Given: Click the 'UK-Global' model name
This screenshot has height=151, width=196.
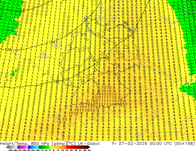Looking at the screenshot, I should click(89, 144).
